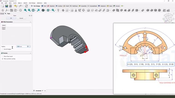Expand the draw style dropdown arrow
The width and height of the screenshot is (175, 98).
click(45, 10)
